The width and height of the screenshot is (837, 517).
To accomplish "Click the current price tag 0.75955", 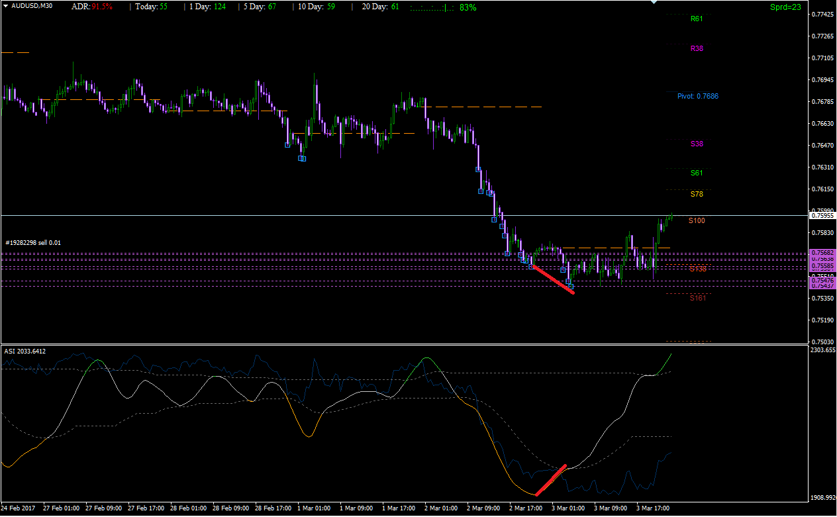I will click(x=823, y=215).
